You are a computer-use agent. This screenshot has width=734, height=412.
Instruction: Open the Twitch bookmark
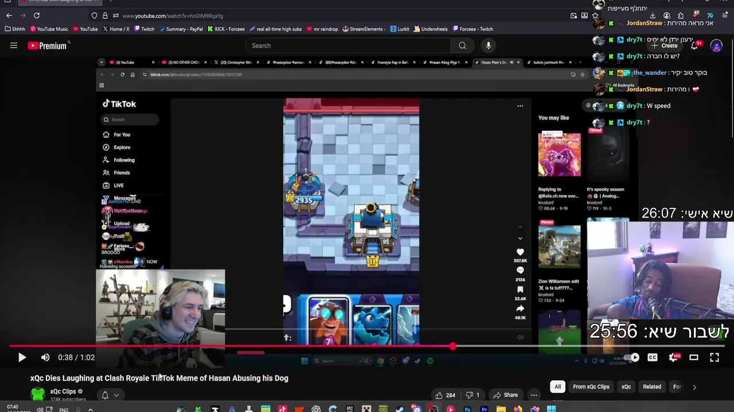[144, 29]
